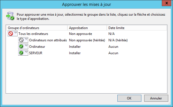This screenshot has height=107, width=173.
Task: Expand the approval arrow next to Ordinateur
Action: point(26,46)
